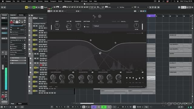This screenshot has width=194, height=109.
Task: Click Save As in the plugin preset bar
Action: (123, 21)
